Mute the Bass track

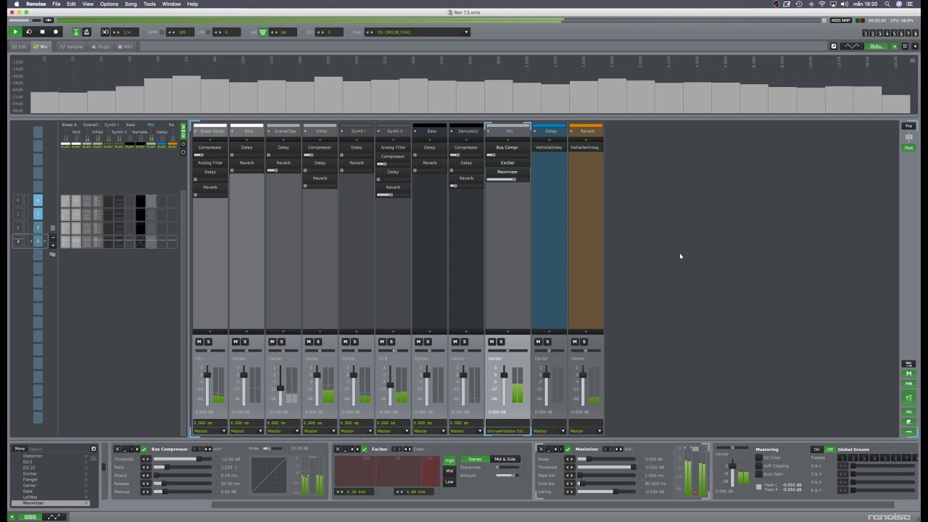click(x=418, y=341)
